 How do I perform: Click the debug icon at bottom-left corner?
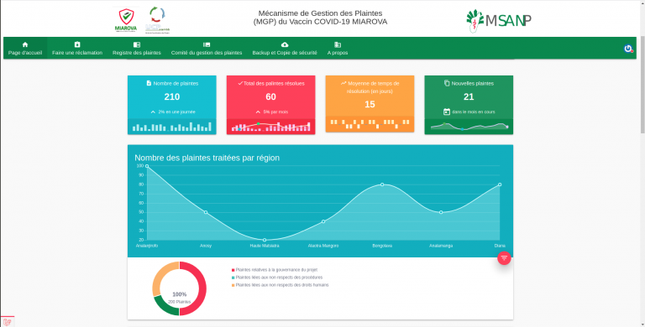tap(7, 322)
